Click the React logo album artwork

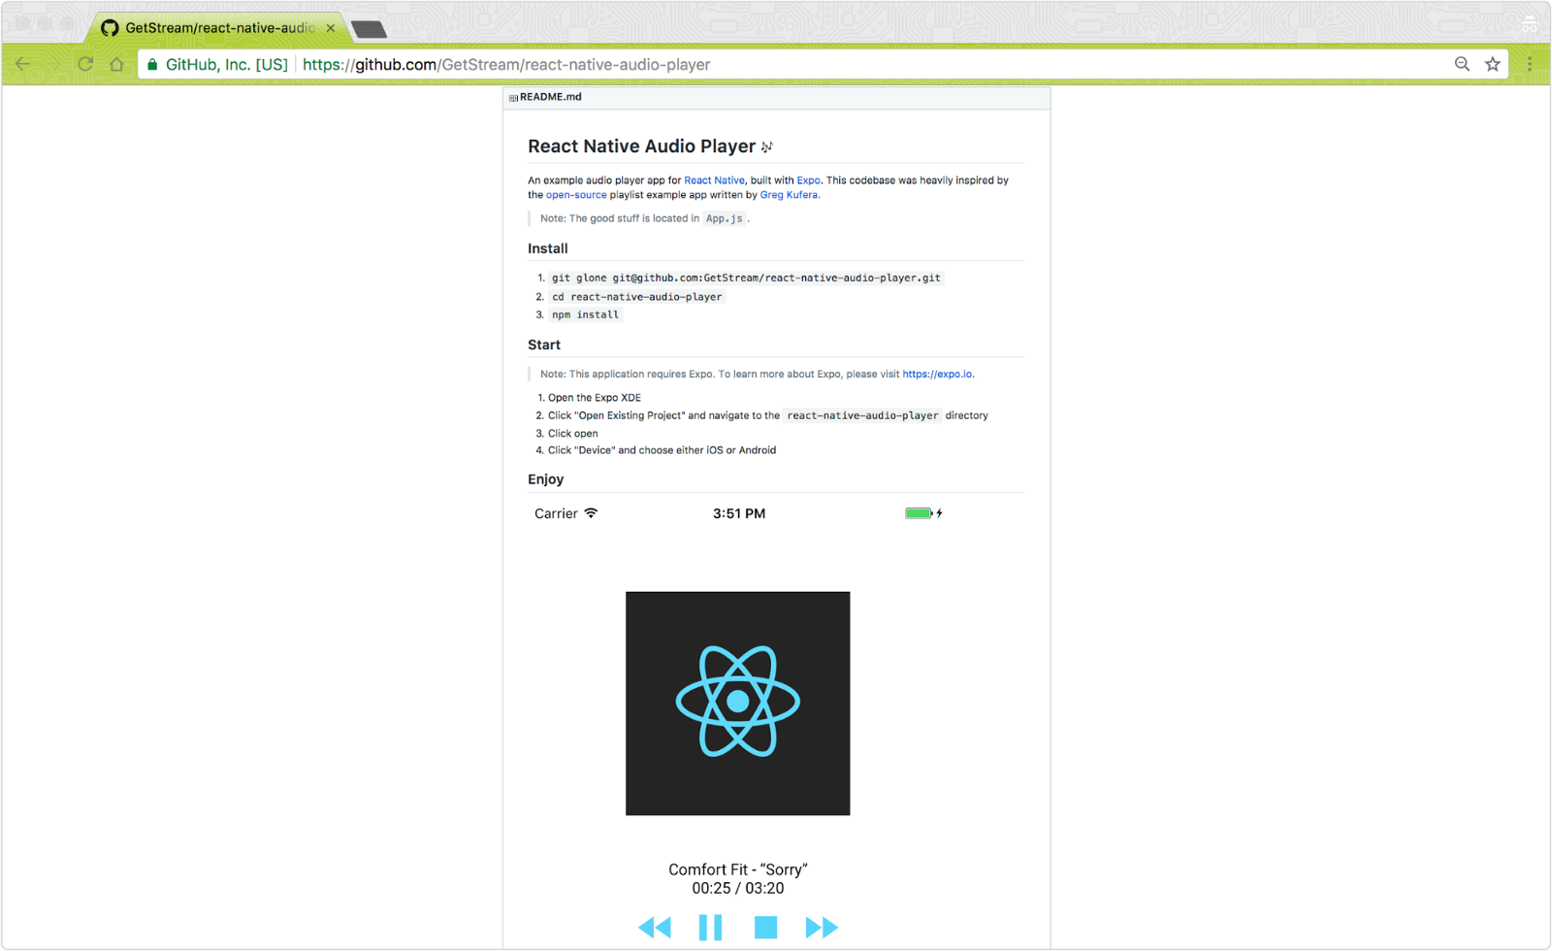point(737,704)
